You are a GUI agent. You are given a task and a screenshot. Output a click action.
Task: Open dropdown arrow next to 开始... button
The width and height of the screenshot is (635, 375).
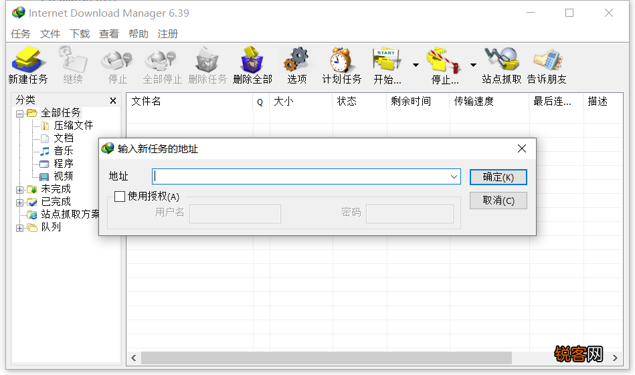[416, 65]
